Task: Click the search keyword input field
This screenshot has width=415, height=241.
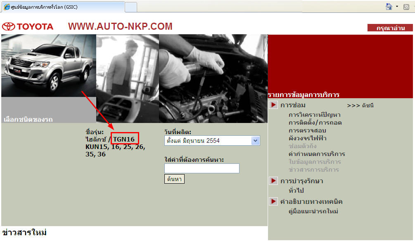Action: [x=202, y=168]
